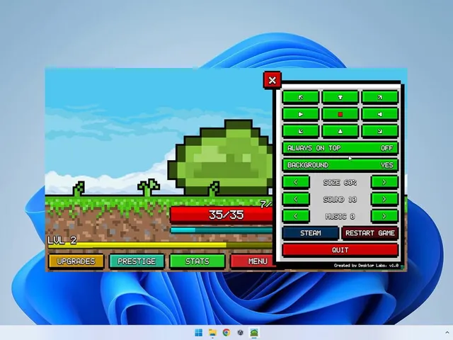Image resolution: width=453 pixels, height=340 pixels.
Task: Snap window to top-right corner arrow
Action: point(379,97)
